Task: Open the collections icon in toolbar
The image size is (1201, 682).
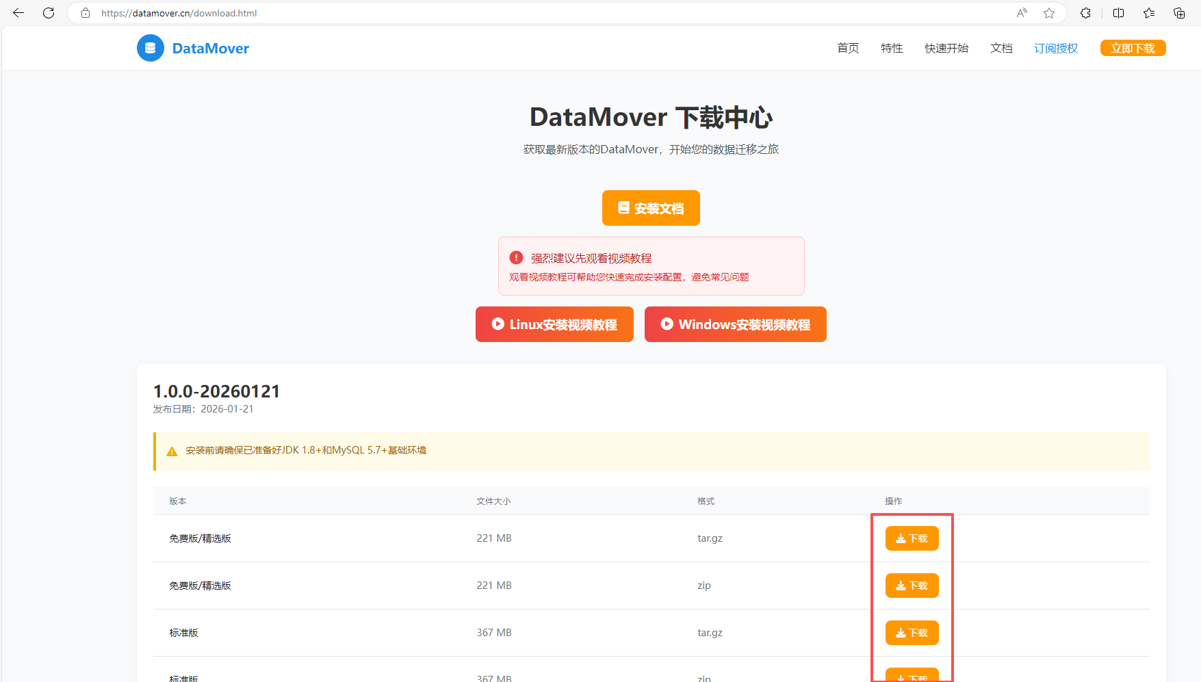Action: 1179,13
